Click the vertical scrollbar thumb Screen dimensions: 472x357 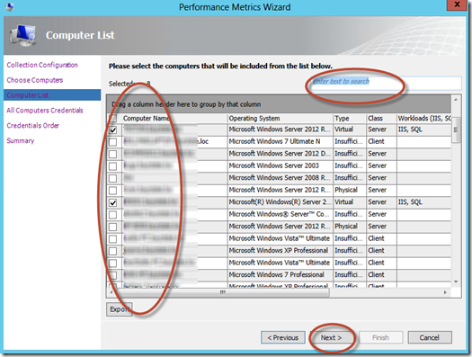point(456,130)
